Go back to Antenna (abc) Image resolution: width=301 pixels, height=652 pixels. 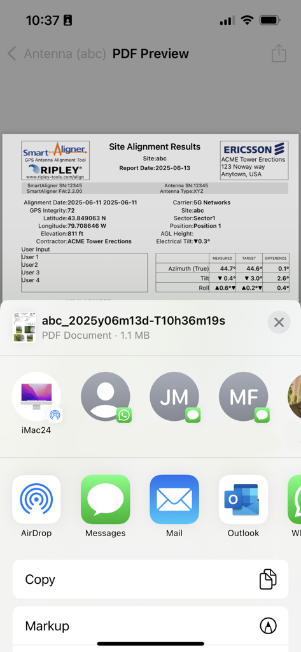[x=57, y=53]
